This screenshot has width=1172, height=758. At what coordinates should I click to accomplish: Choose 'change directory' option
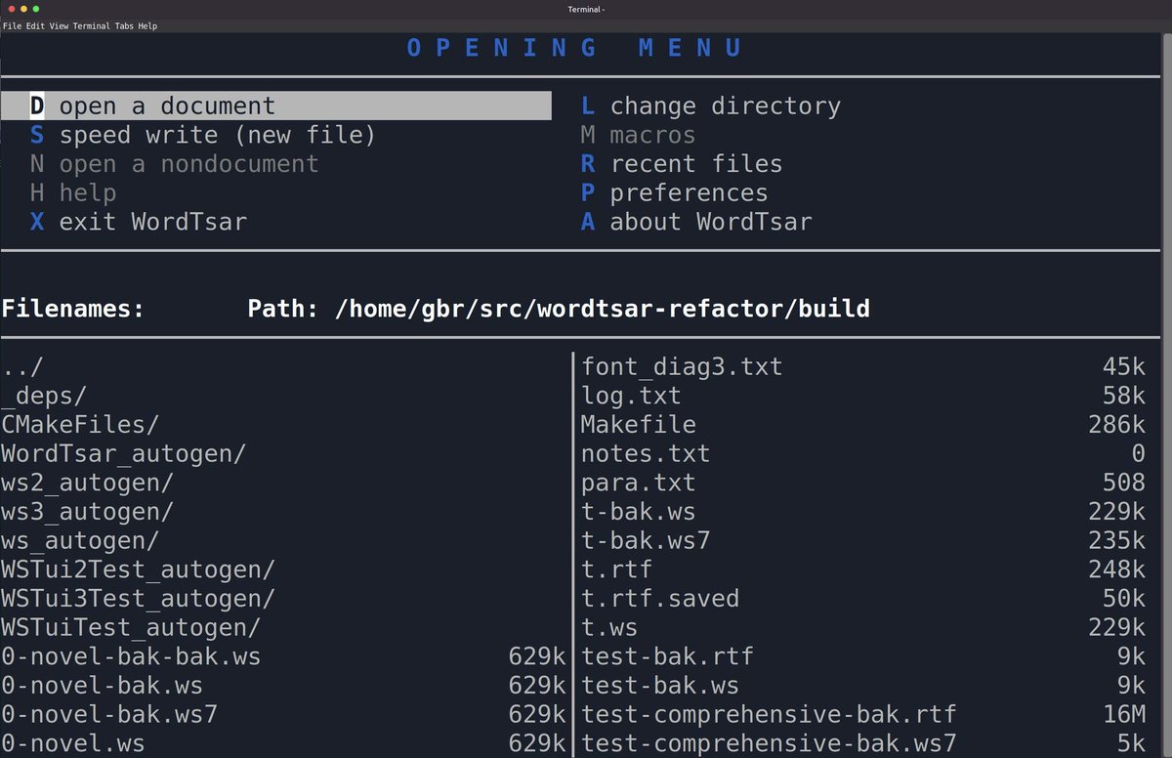coord(711,105)
